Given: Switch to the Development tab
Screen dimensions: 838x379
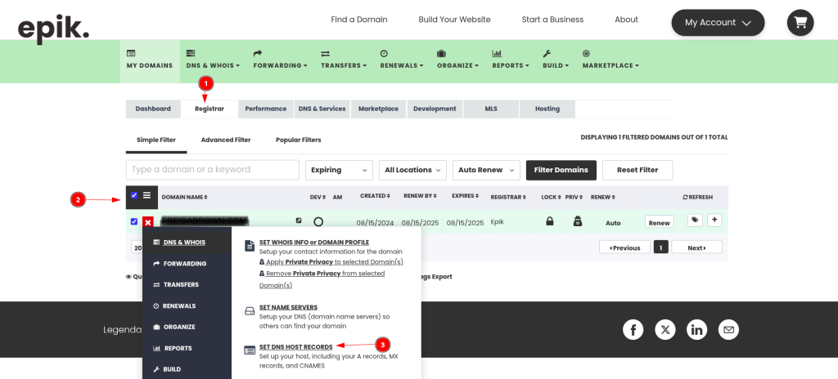Looking at the screenshot, I should tap(435, 109).
